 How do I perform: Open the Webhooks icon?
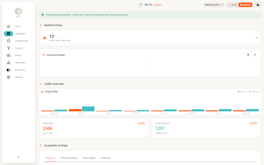point(8,63)
